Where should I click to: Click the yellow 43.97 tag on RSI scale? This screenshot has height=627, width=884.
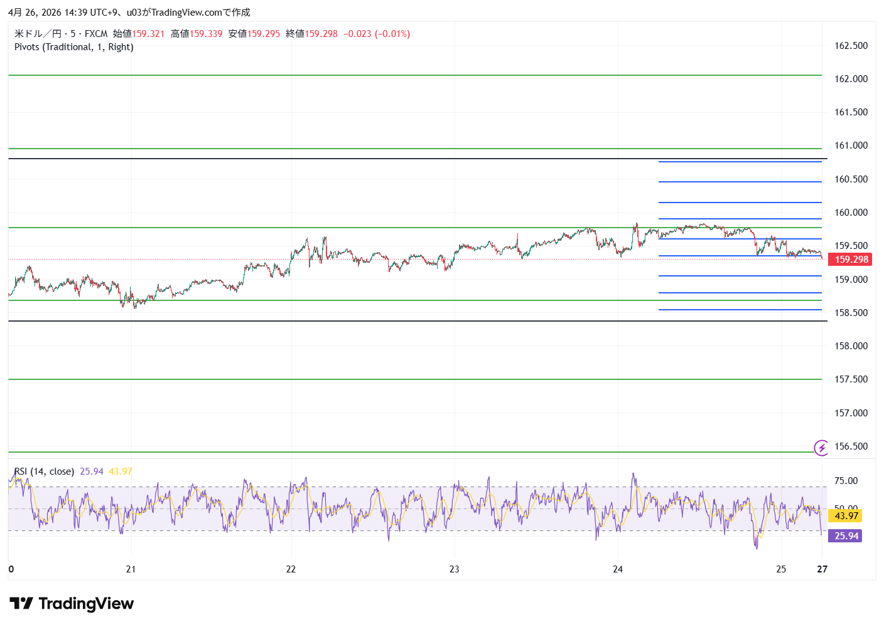pos(846,516)
